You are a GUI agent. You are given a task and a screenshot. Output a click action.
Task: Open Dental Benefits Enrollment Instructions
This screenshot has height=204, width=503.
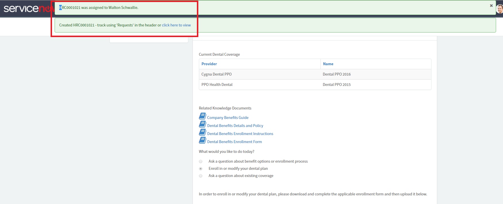coord(240,134)
